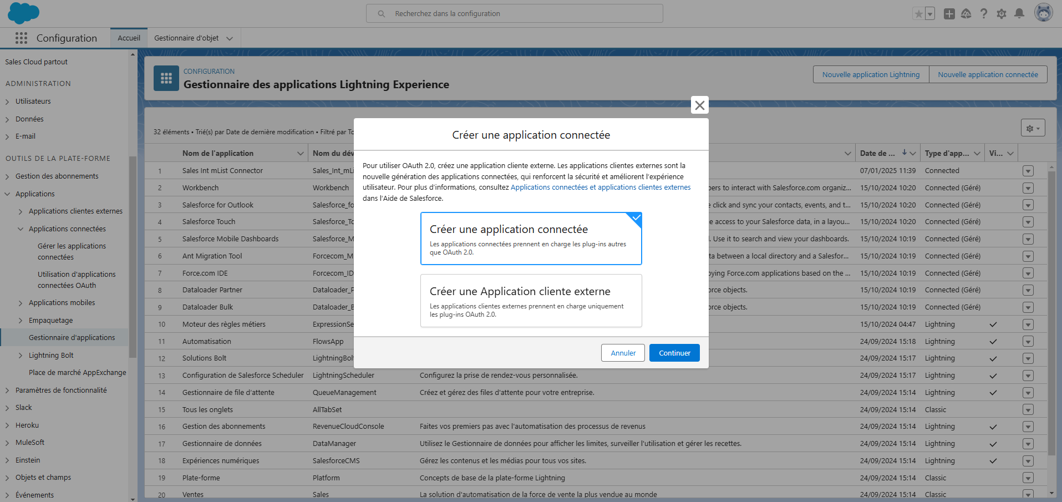Open row actions for Sales Int mList Connector
Viewport: 1062px width, 502px height.
tap(1028, 171)
